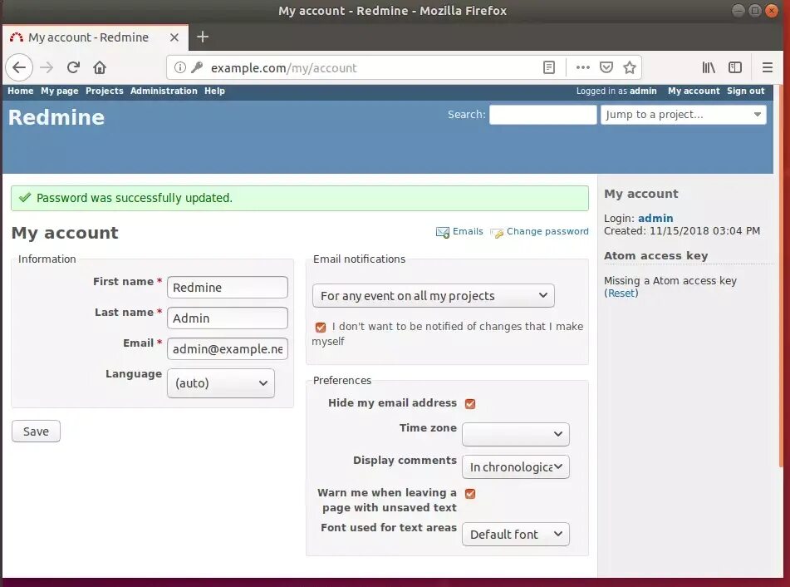Open the Firefox hamburger menu

point(768,67)
